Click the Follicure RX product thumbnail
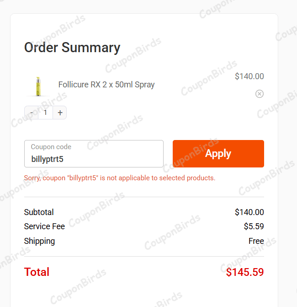The height and width of the screenshot is (307, 297). pos(38,86)
